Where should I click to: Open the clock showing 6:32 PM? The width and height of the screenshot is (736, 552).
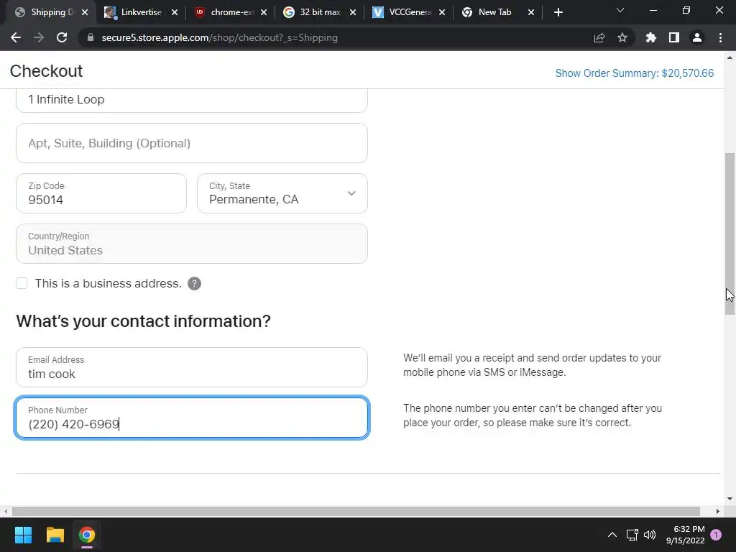click(685, 535)
